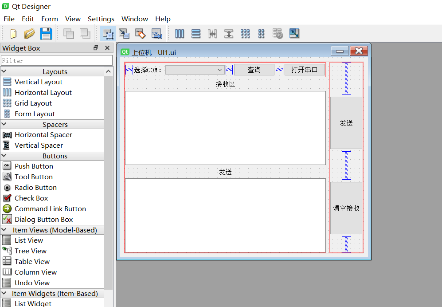
Task: Lay out widgets vertically
Action: coord(196,33)
